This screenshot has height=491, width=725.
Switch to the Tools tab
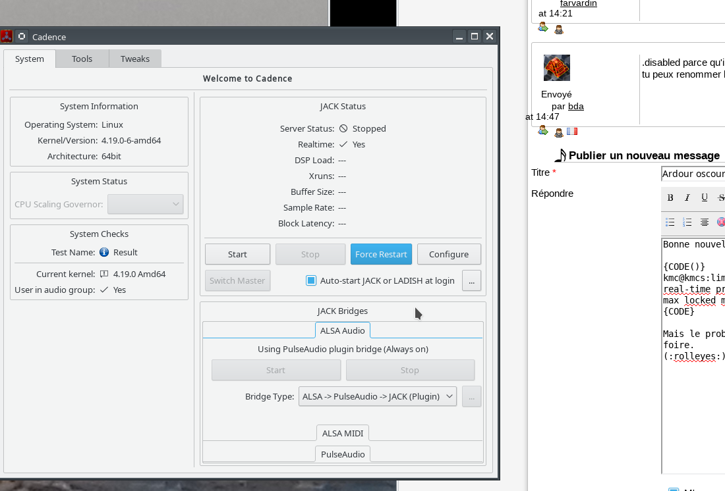click(82, 59)
